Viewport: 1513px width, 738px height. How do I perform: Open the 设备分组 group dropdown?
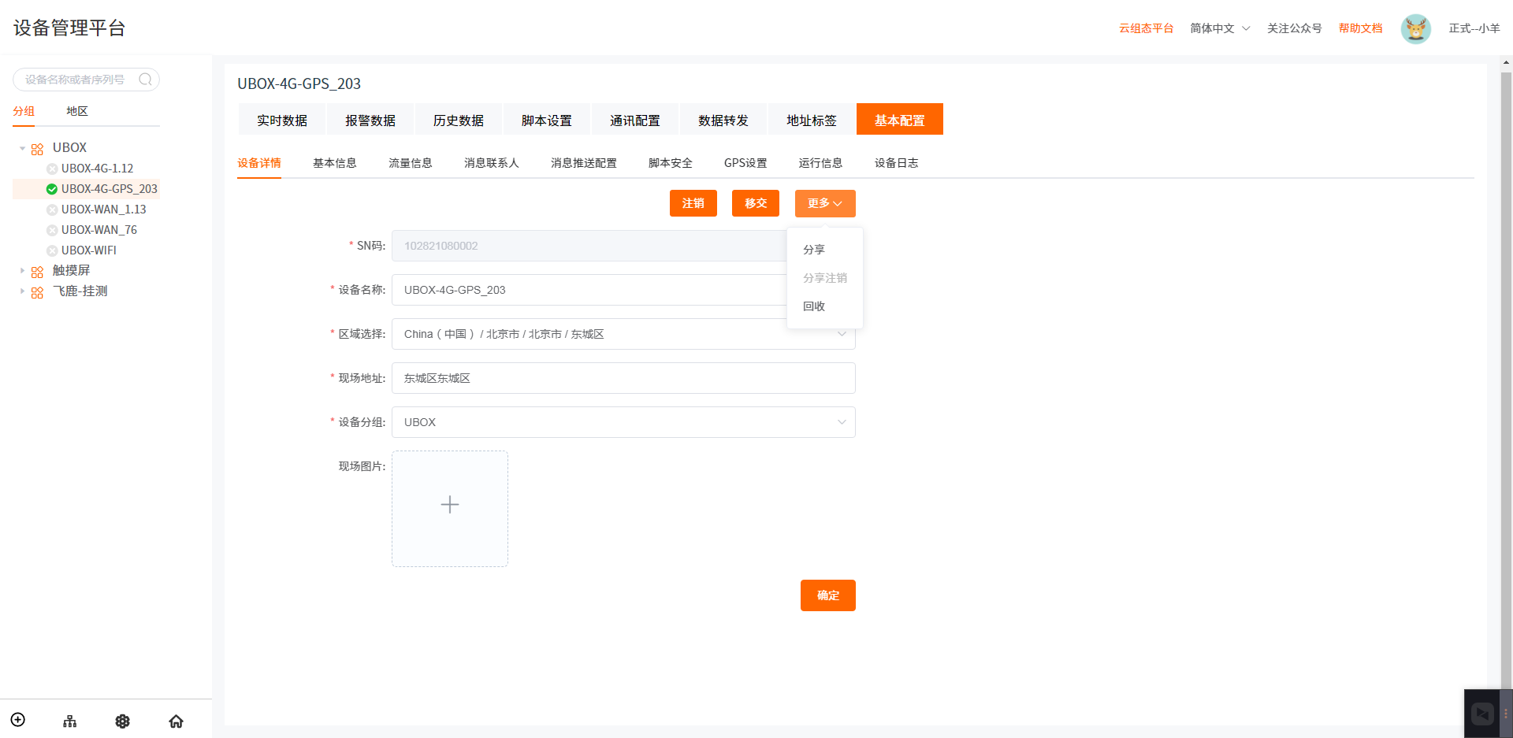click(623, 422)
